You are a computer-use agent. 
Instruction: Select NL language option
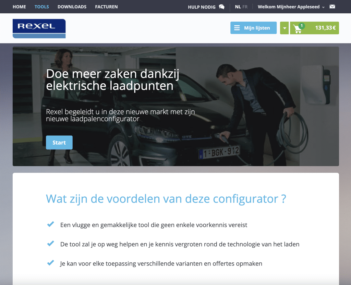[x=238, y=7]
